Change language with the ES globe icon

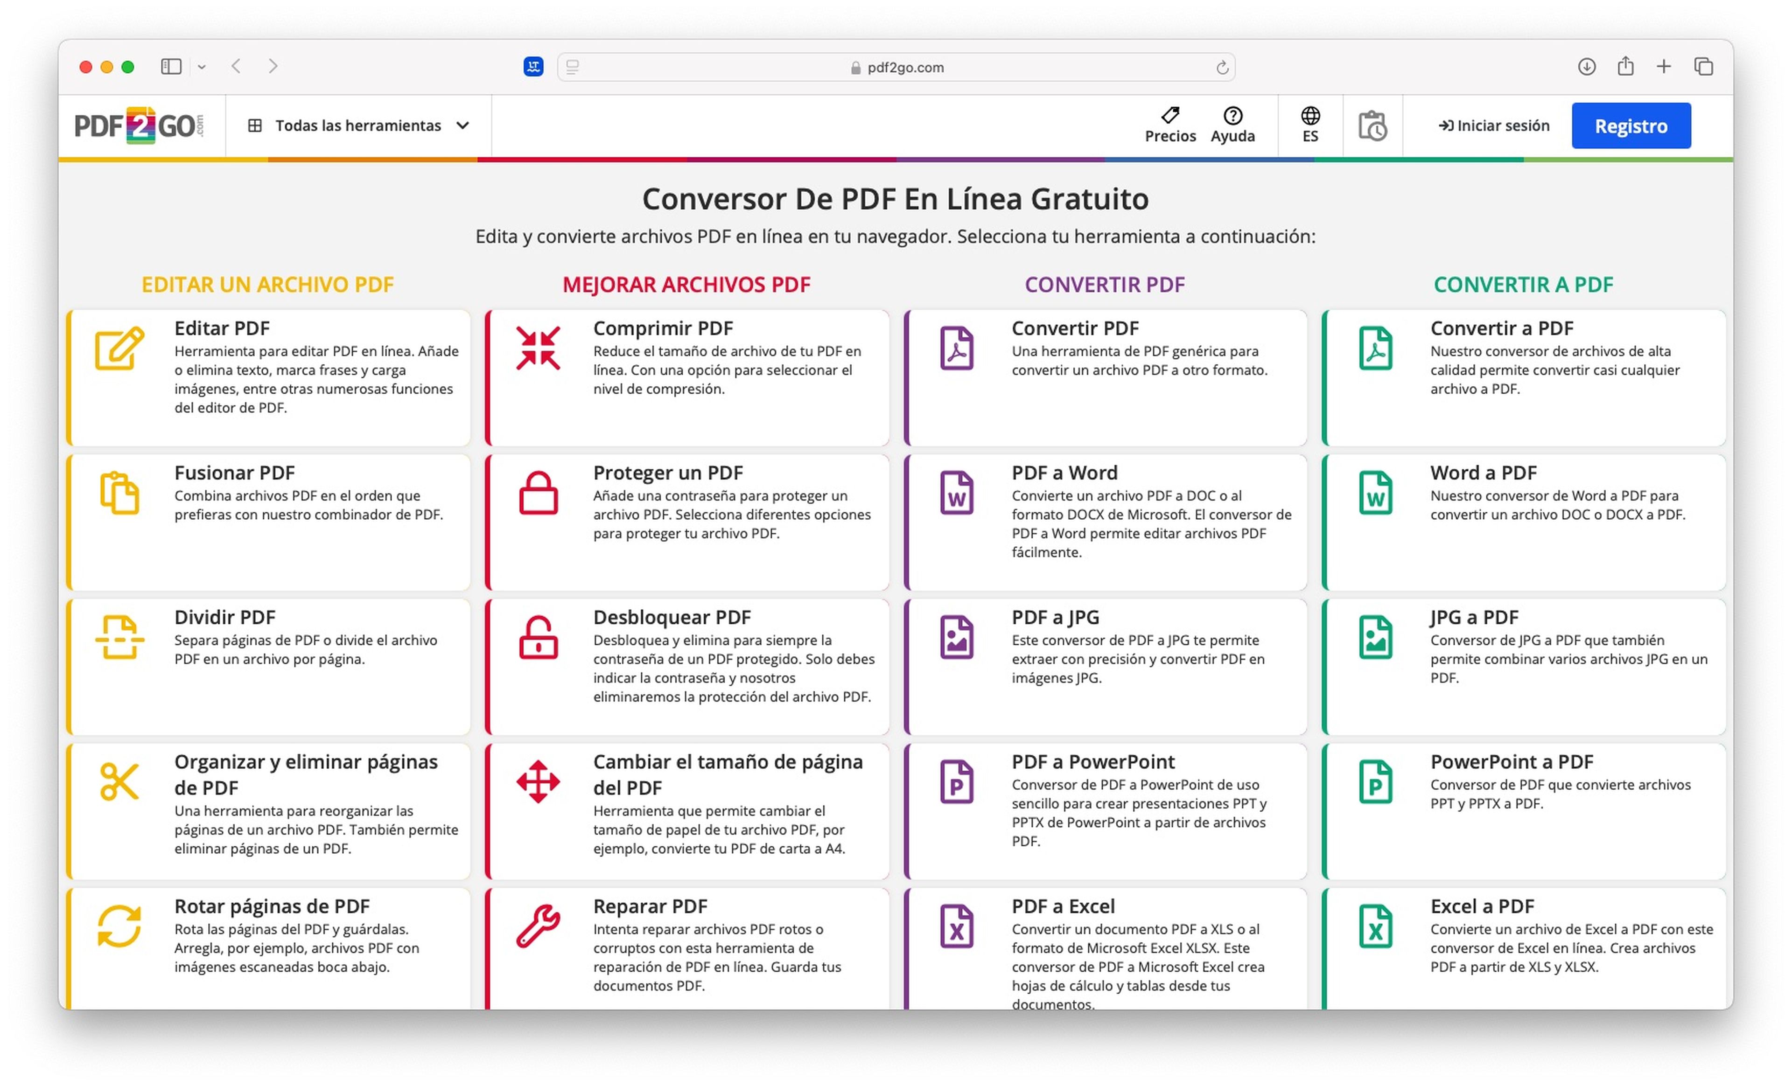tap(1310, 116)
